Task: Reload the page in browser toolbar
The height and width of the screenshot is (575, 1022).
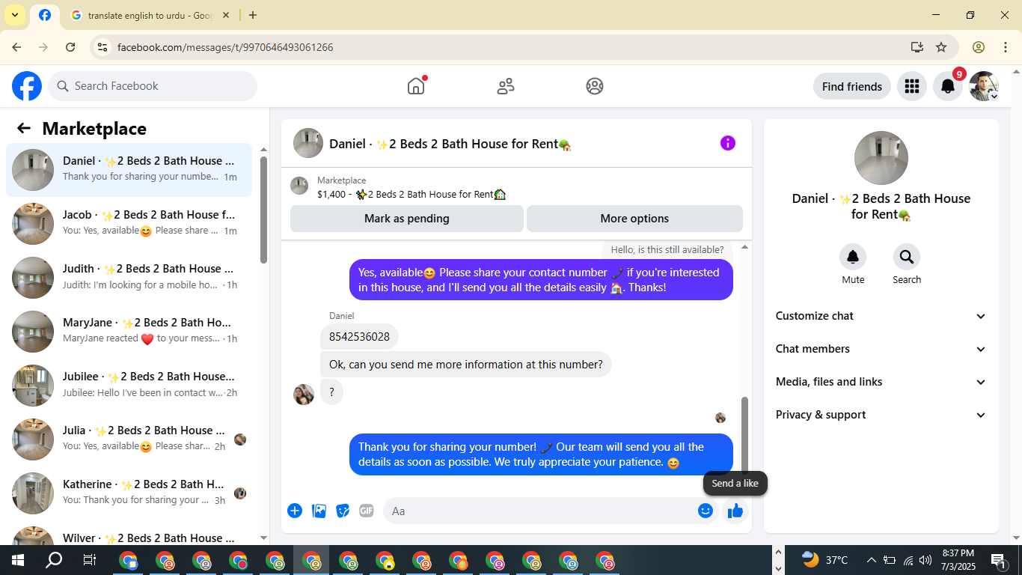Action: [70, 47]
